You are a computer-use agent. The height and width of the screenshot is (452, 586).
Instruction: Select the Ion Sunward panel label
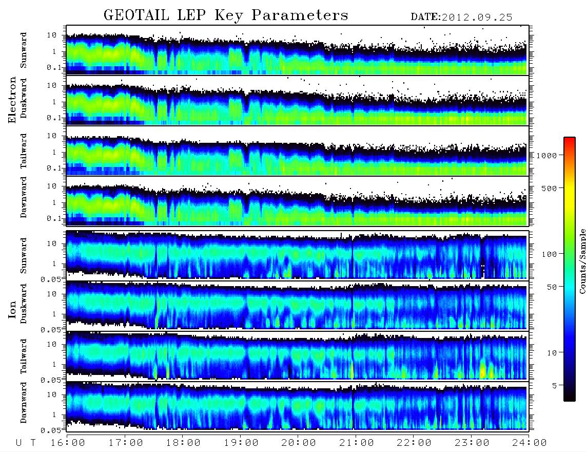click(24, 256)
